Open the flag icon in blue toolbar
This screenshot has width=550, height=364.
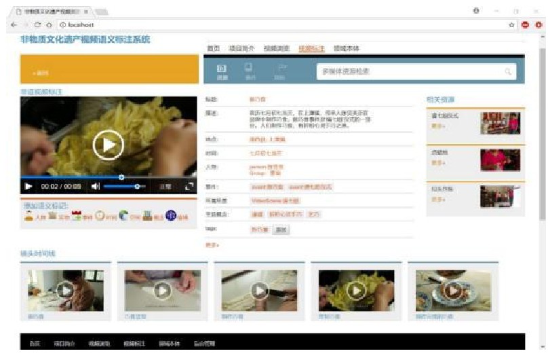click(280, 67)
